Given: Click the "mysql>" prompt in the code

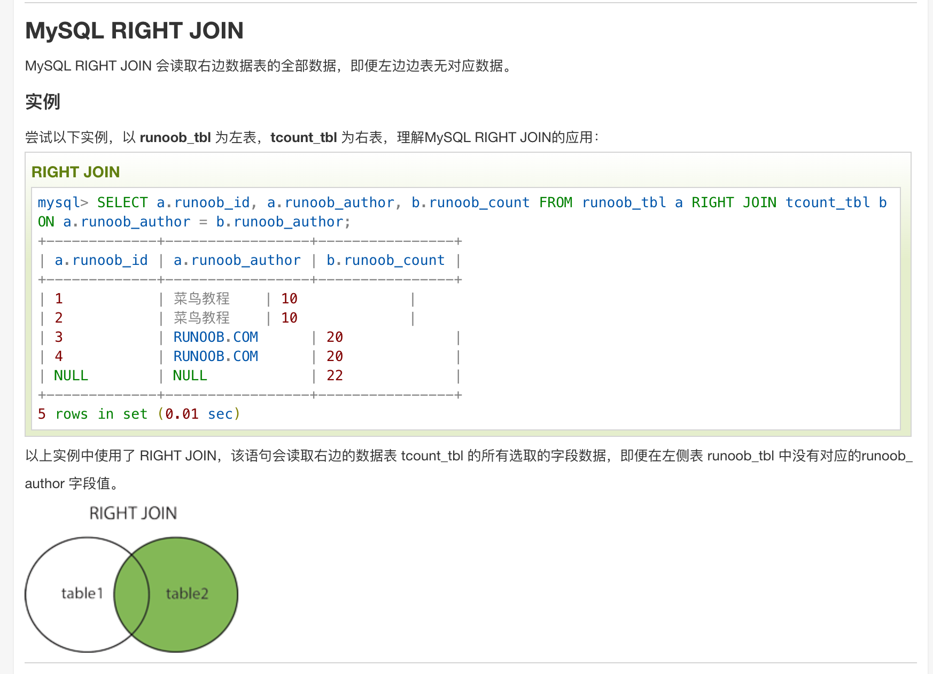Looking at the screenshot, I should (x=63, y=203).
